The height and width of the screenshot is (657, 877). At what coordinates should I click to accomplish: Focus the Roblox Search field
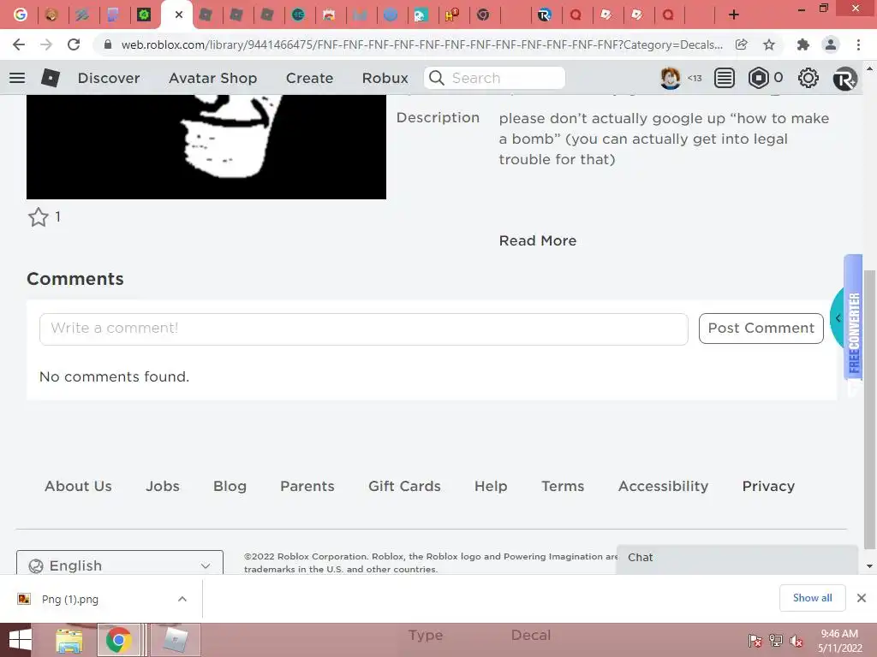494,78
